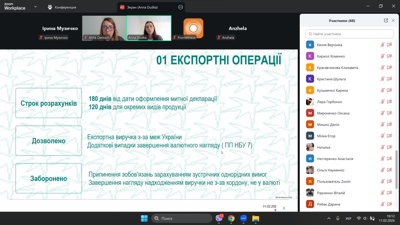Select participant Рибак Дарина in list

point(328,204)
